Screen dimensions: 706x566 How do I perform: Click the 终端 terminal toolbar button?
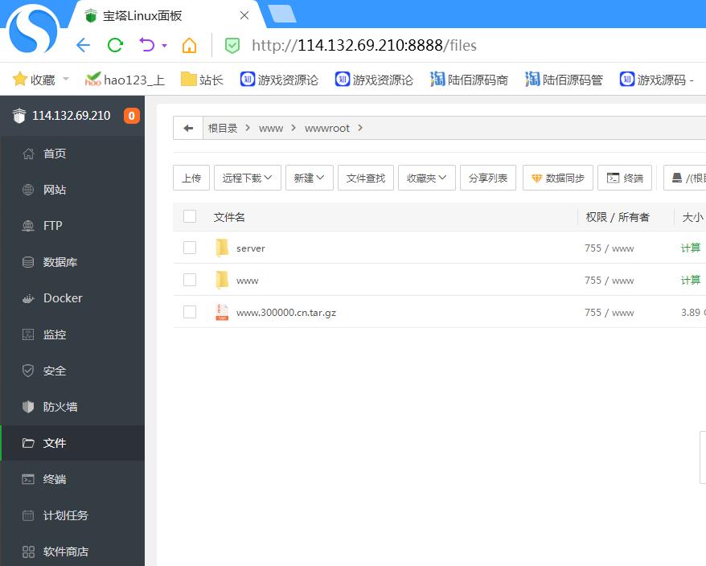pyautogui.click(x=625, y=178)
